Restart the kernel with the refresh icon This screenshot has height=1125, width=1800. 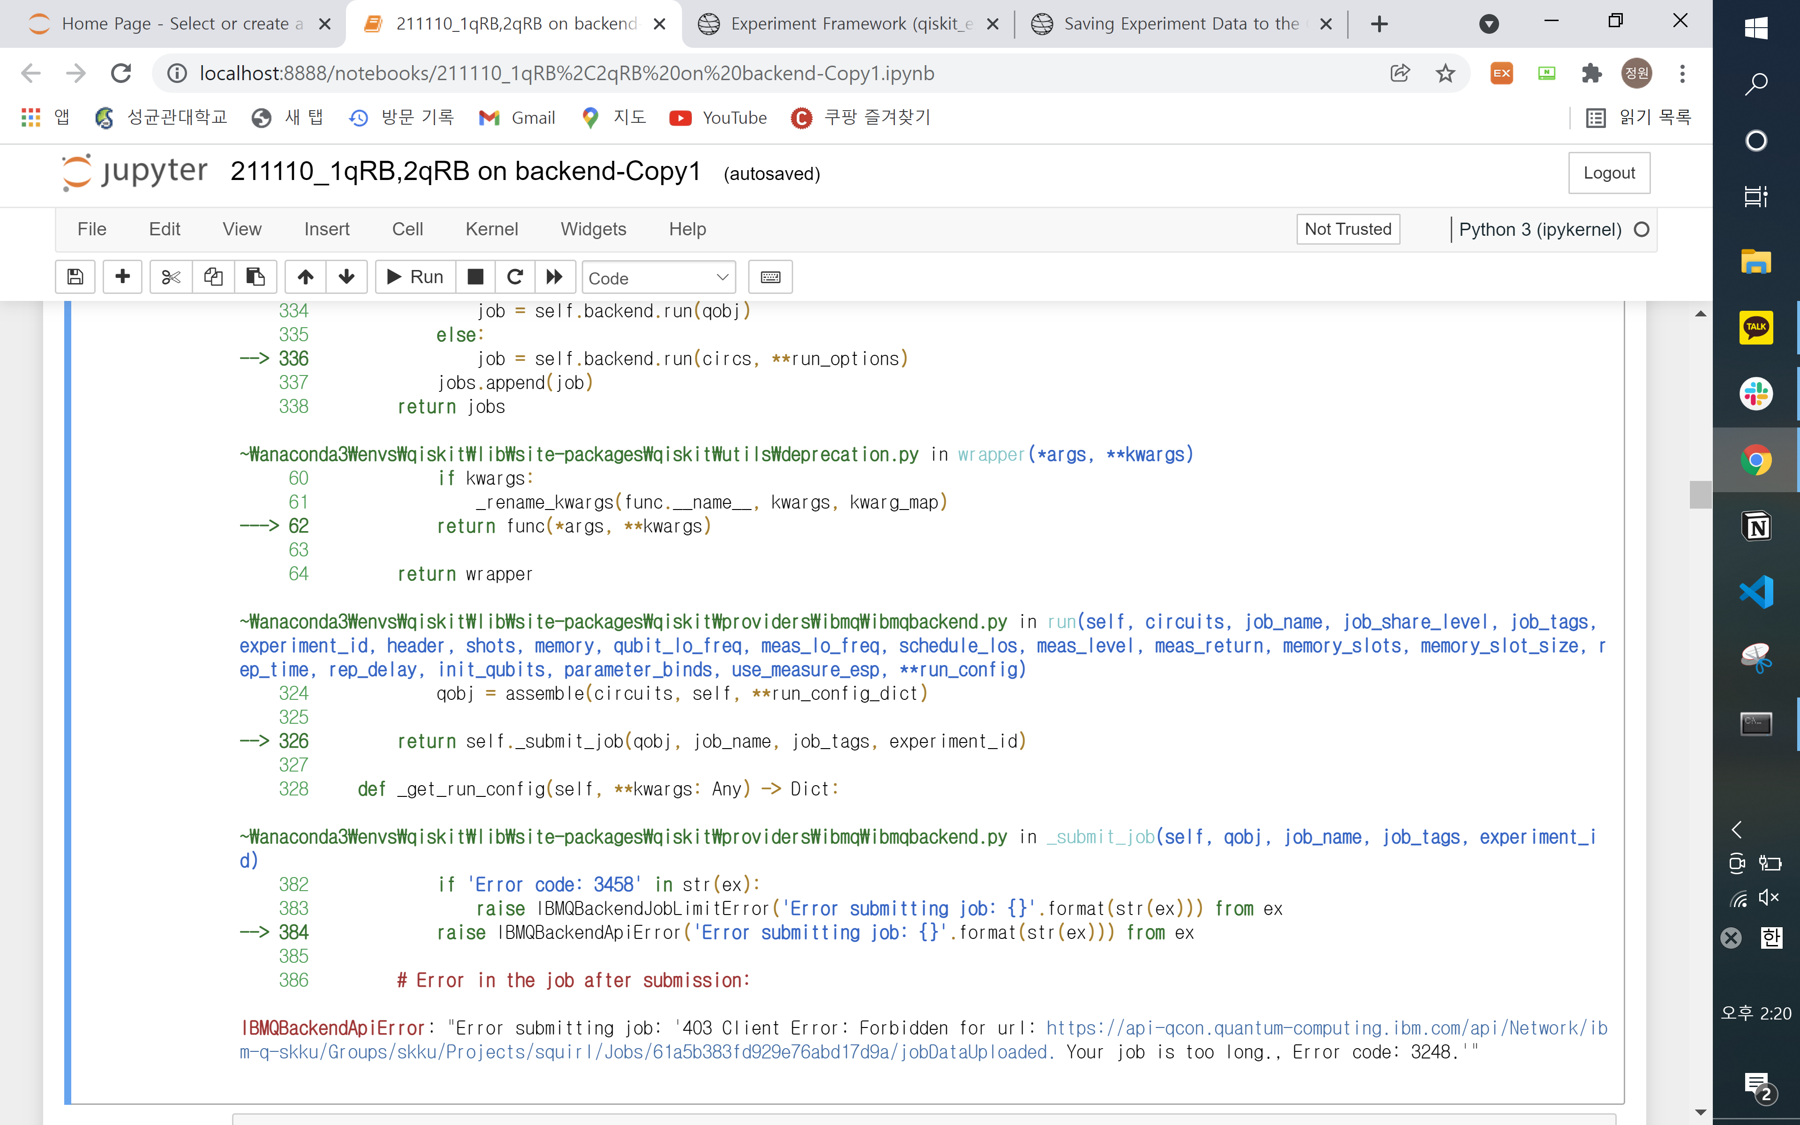(516, 277)
